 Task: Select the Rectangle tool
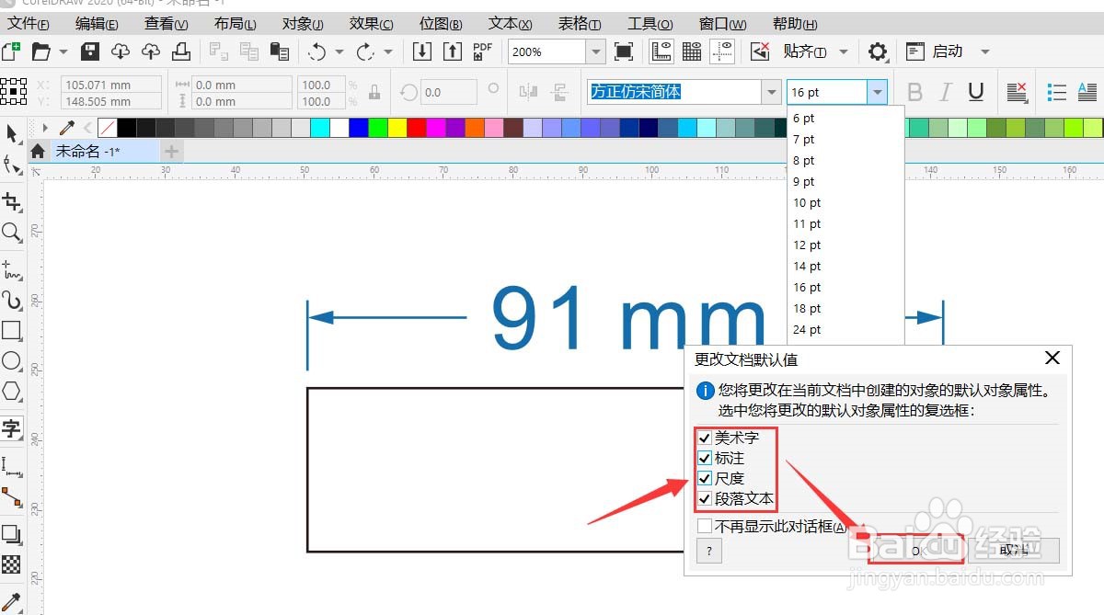coord(12,330)
